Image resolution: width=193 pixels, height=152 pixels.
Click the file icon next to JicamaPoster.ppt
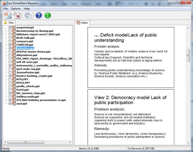14,72
